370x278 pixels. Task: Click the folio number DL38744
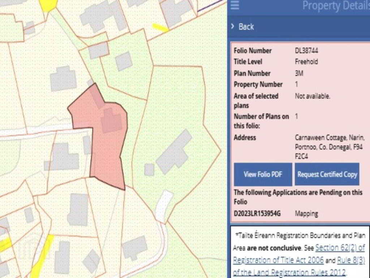pyautogui.click(x=306, y=51)
